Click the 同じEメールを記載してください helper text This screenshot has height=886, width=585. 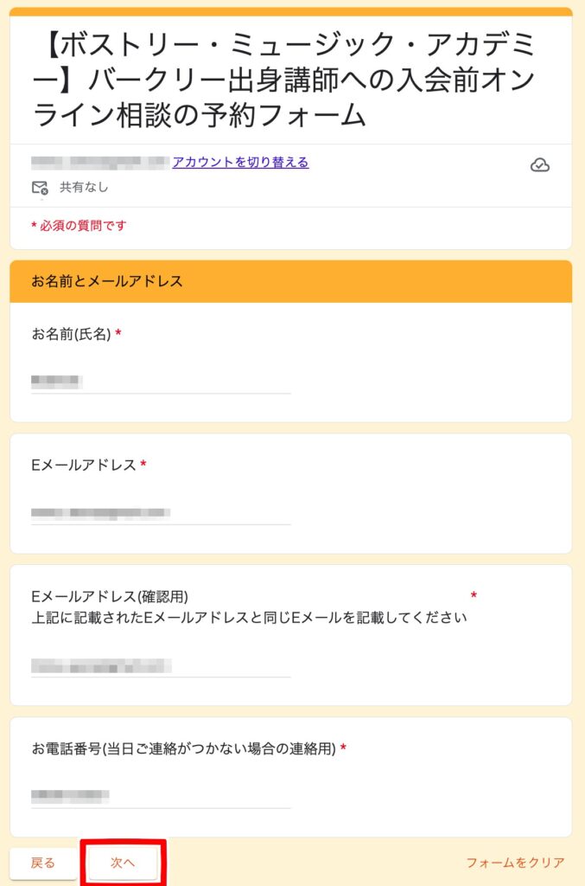click(x=249, y=618)
